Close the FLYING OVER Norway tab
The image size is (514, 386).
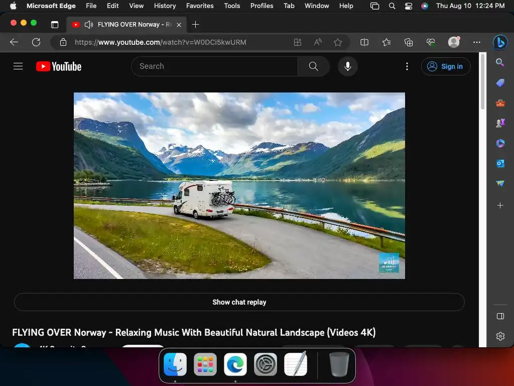point(179,25)
